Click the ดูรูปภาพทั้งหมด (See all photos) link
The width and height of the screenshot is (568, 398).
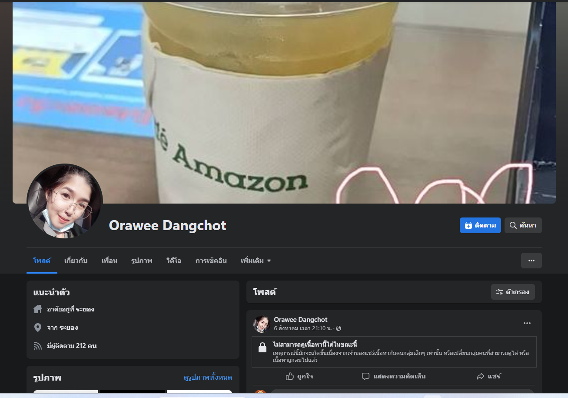(x=208, y=378)
